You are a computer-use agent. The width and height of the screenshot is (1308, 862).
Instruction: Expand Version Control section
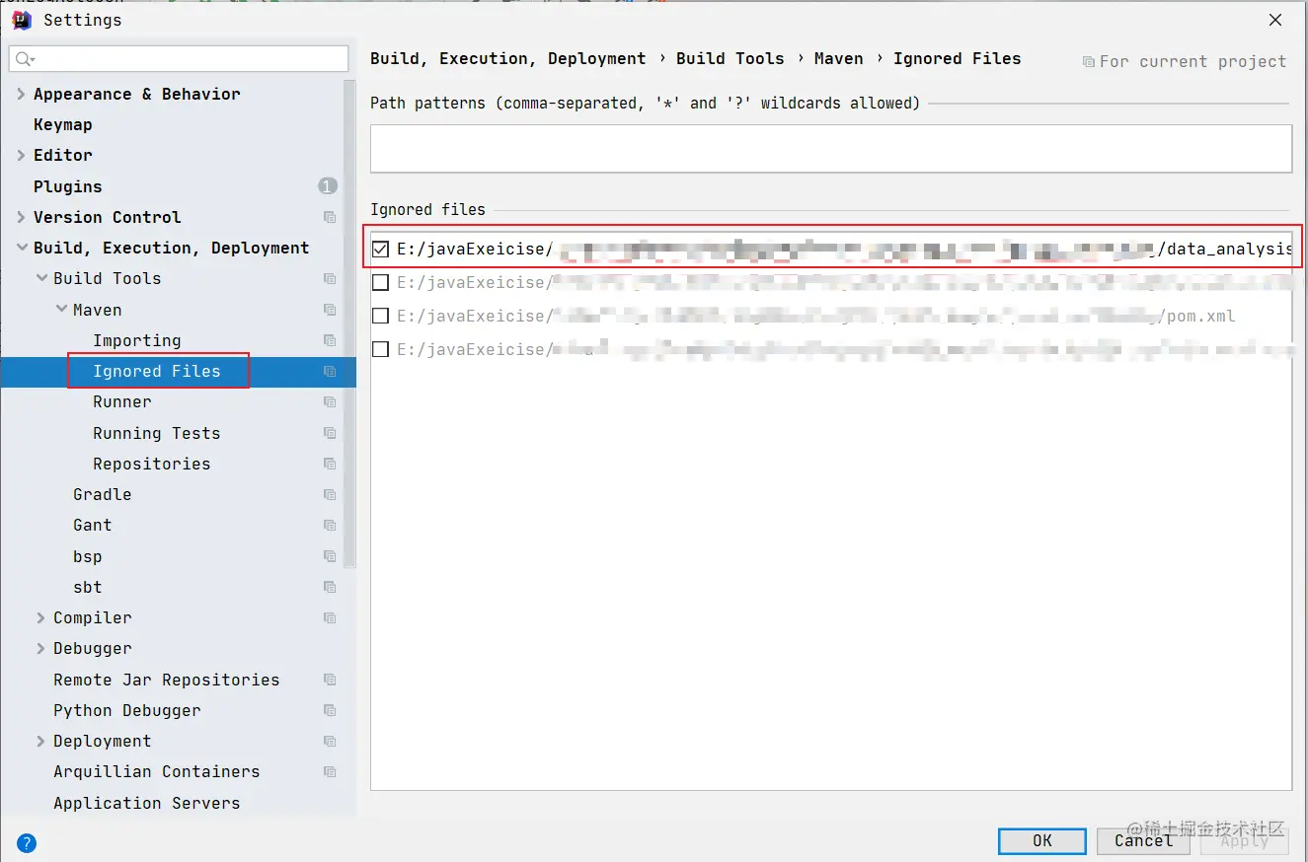tap(22, 217)
